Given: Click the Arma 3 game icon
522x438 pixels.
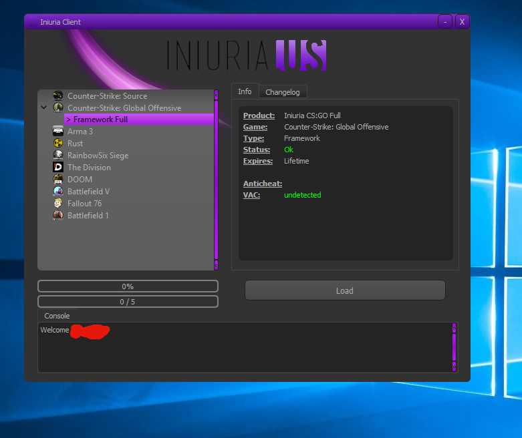Looking at the screenshot, I should click(x=58, y=132).
